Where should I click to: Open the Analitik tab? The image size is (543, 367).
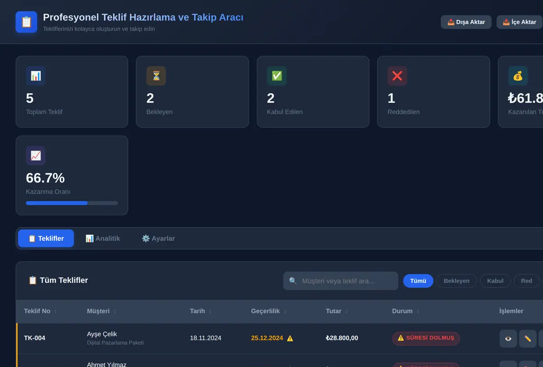pos(103,238)
